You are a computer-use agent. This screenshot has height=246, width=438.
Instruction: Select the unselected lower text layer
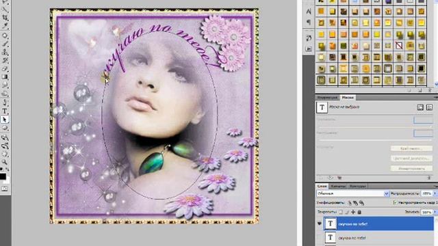(x=378, y=238)
